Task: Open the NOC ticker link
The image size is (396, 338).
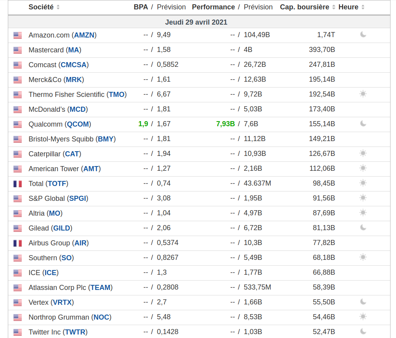Action: click(101, 317)
